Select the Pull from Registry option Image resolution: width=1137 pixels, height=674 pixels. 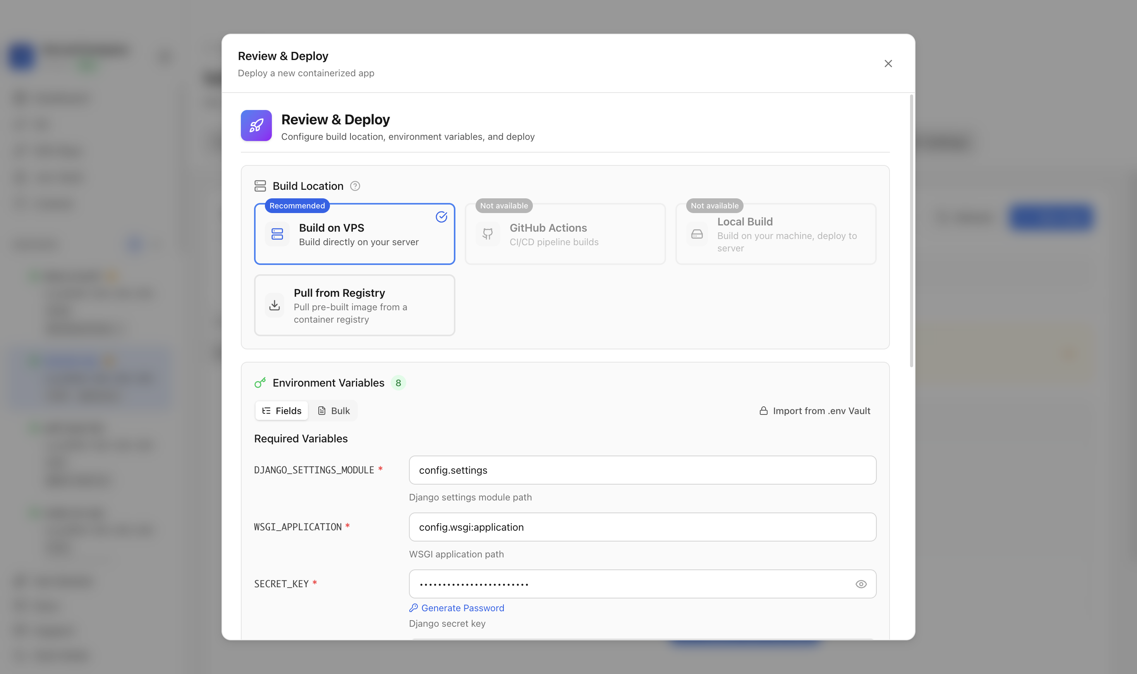355,305
